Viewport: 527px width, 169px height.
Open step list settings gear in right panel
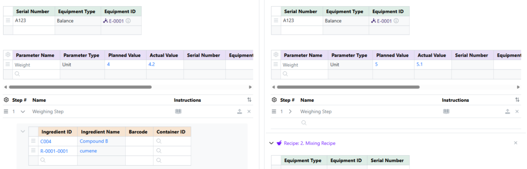click(x=274, y=100)
